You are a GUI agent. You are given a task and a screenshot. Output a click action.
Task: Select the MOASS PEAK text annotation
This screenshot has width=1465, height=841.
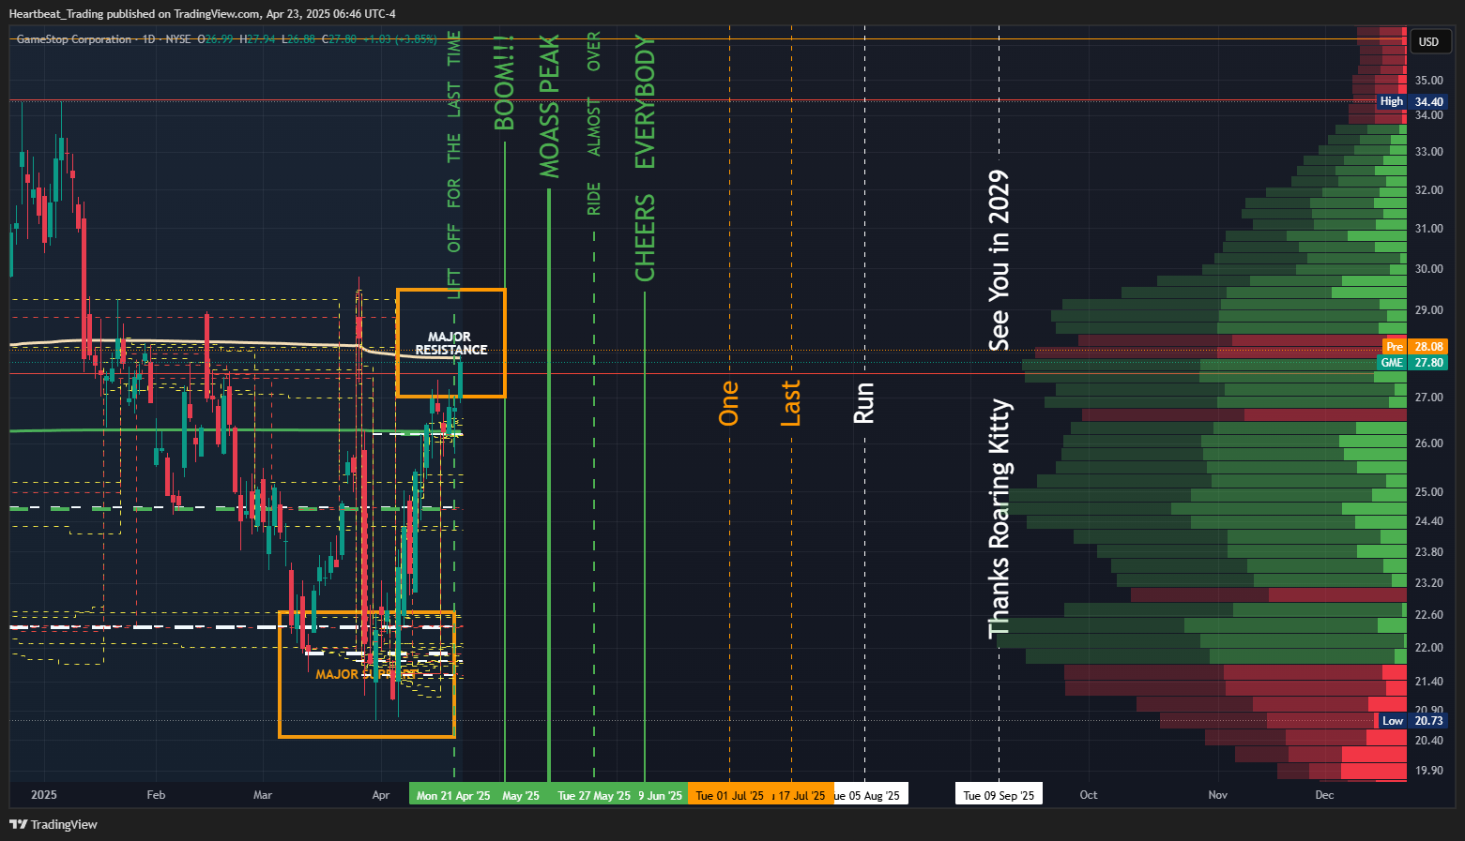(x=549, y=106)
